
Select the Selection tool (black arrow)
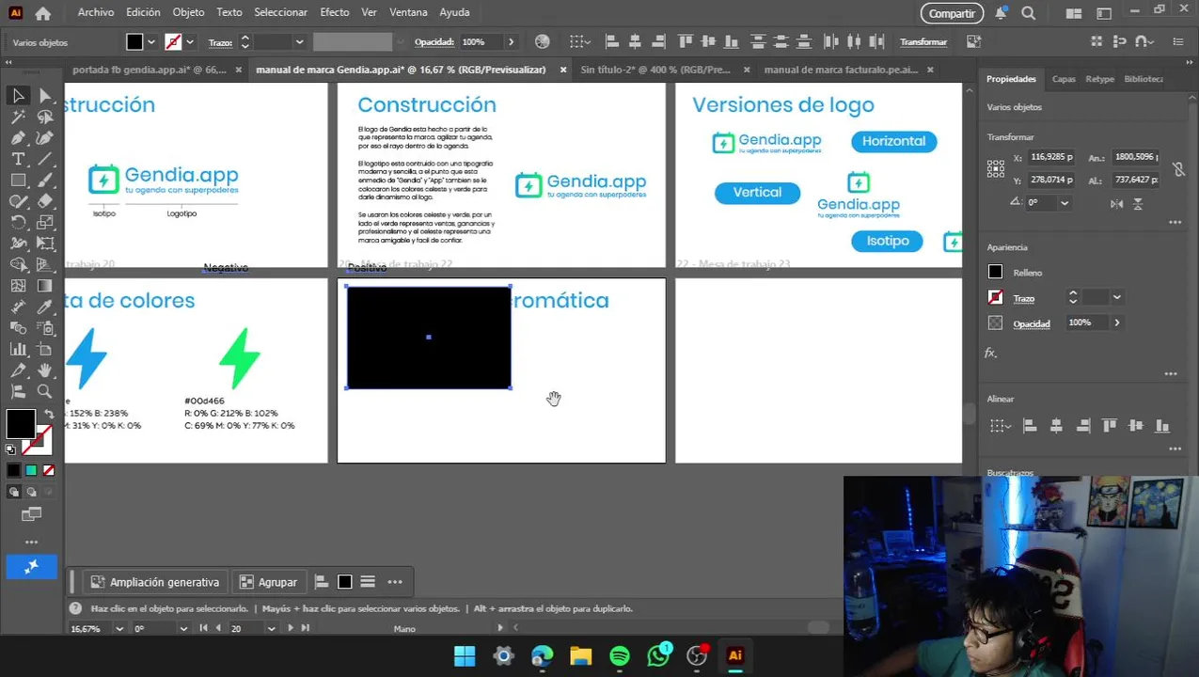[18, 95]
